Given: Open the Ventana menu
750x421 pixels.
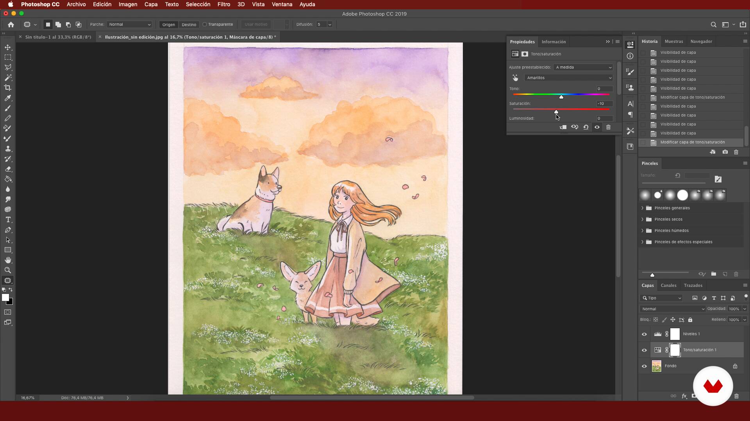Looking at the screenshot, I should [282, 4].
